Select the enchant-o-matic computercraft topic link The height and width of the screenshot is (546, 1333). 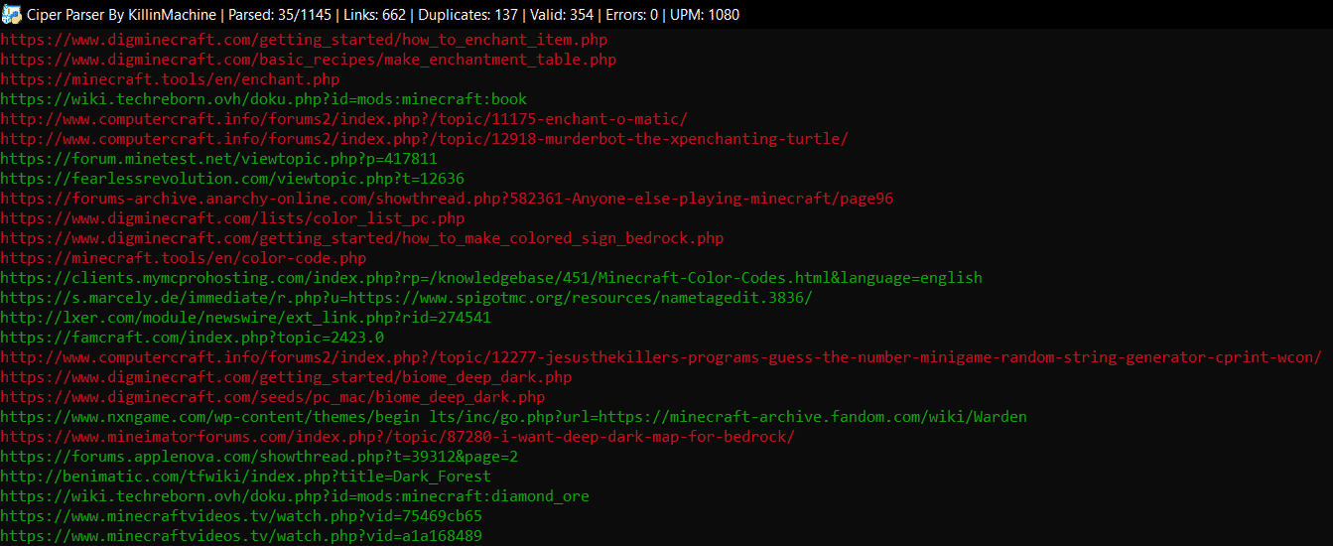(343, 119)
